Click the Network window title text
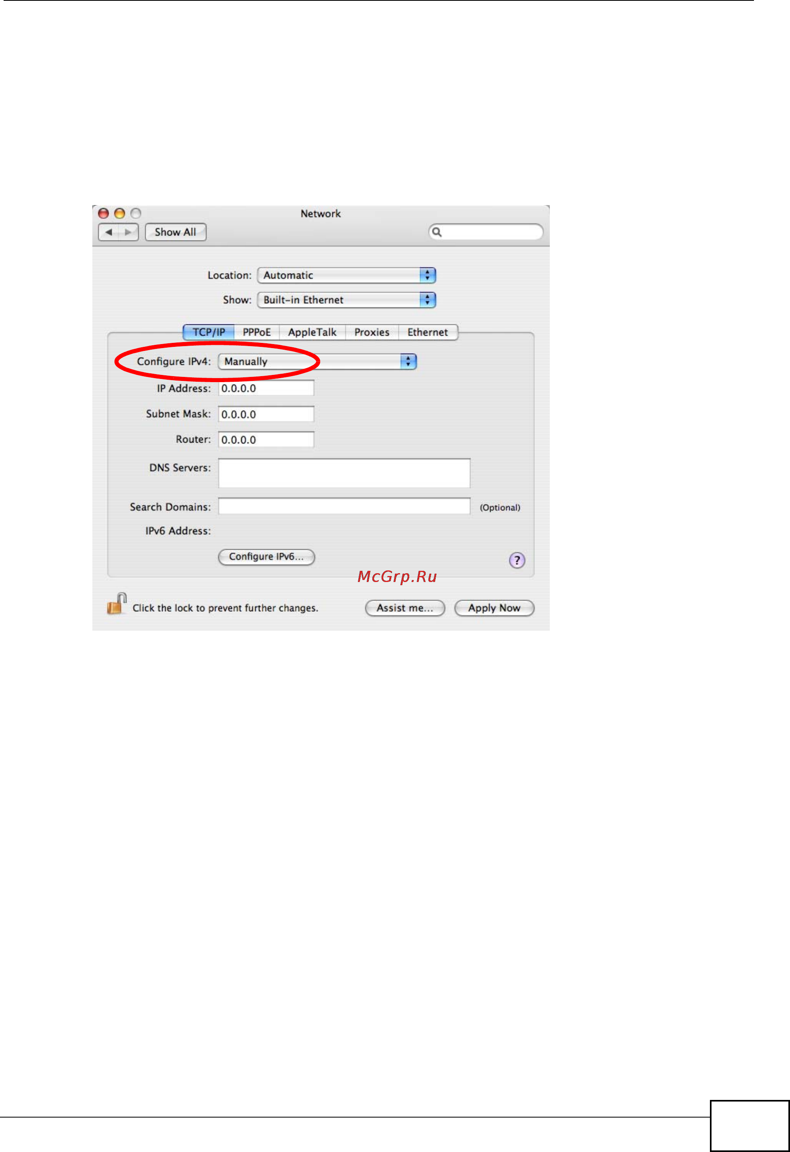790x1152 pixels. (x=321, y=213)
